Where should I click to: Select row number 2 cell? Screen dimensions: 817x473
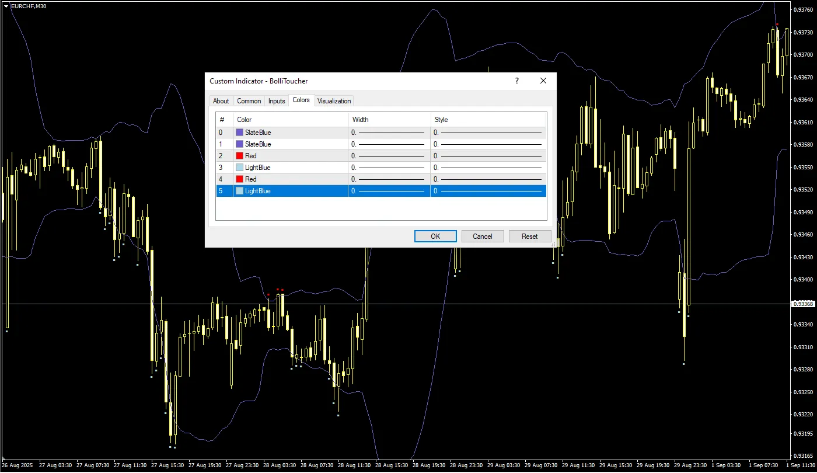[225, 156]
